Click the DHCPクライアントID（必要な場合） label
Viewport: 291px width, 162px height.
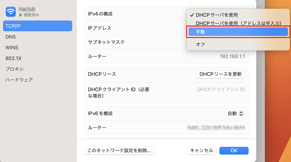119,92
